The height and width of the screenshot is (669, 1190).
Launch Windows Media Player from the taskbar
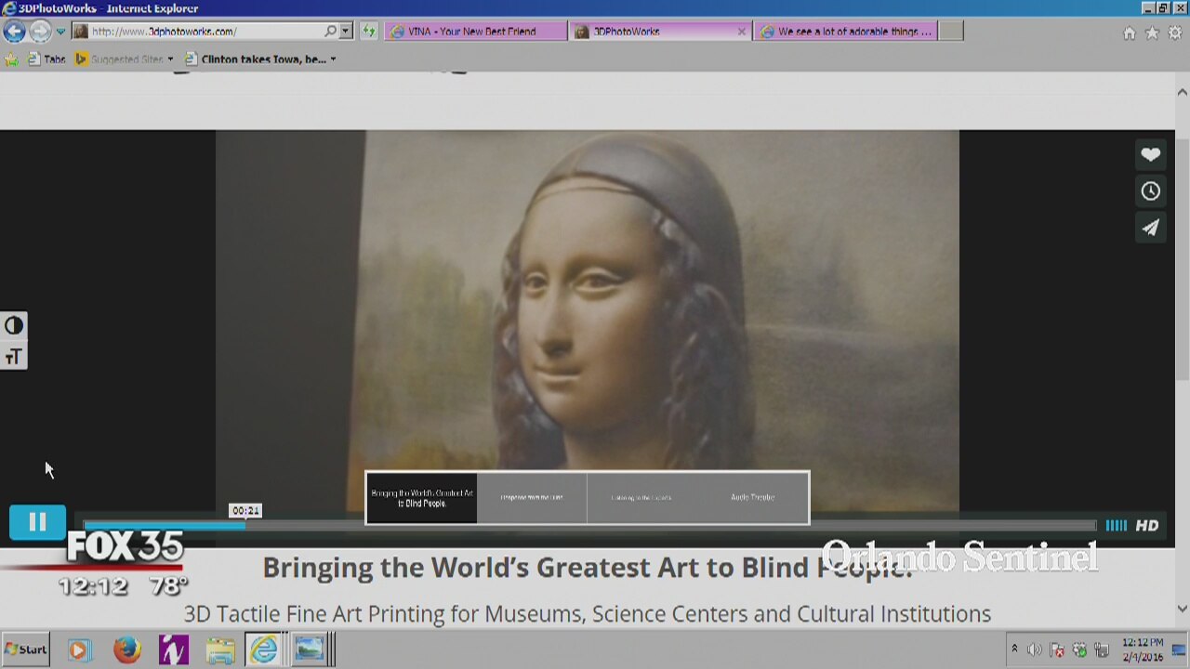[79, 649]
